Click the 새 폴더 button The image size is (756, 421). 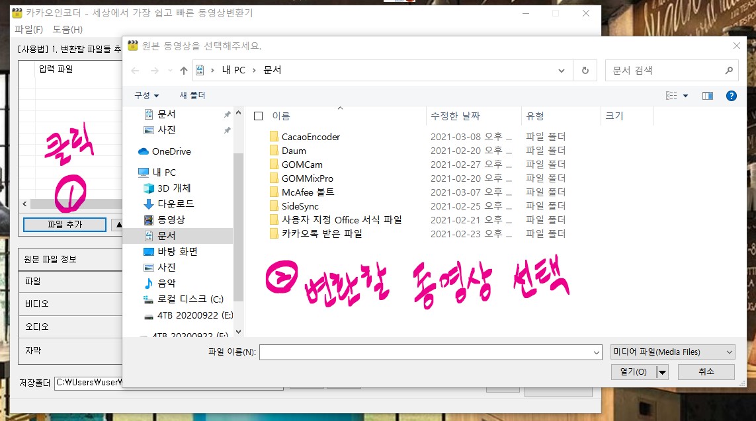(x=192, y=95)
